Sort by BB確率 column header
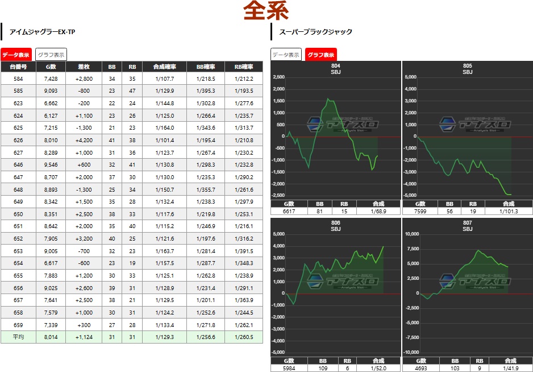This screenshot has width=533, height=372. [x=206, y=67]
